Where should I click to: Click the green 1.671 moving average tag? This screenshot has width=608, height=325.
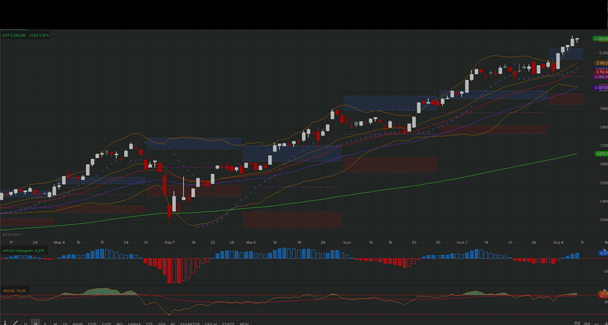601,154
